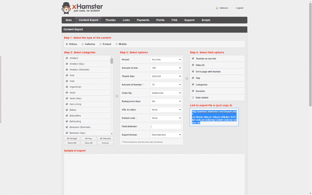Click the user avatar icon beside tubeace
Viewport: 312px width, 195px height.
point(217,8)
